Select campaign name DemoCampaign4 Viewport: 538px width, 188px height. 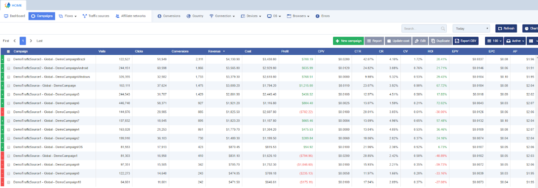[x=47, y=129]
